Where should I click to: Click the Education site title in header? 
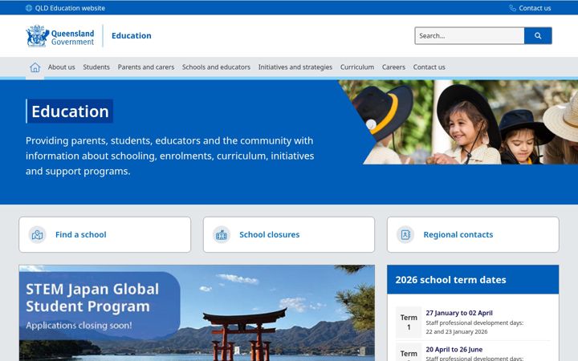pos(131,36)
